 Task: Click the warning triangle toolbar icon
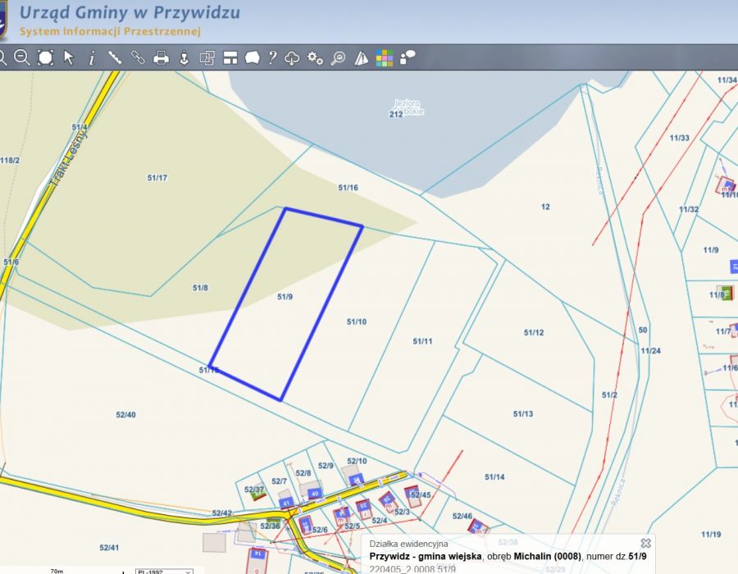pos(361,58)
